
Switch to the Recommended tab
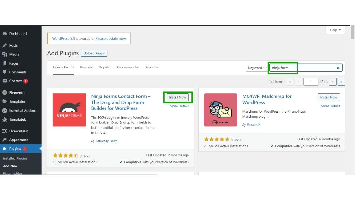(x=128, y=67)
